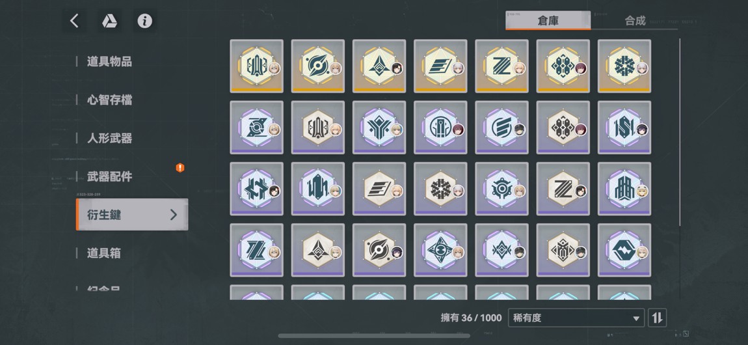Switch to the 合成 tab
The width and height of the screenshot is (748, 345).
pos(634,21)
